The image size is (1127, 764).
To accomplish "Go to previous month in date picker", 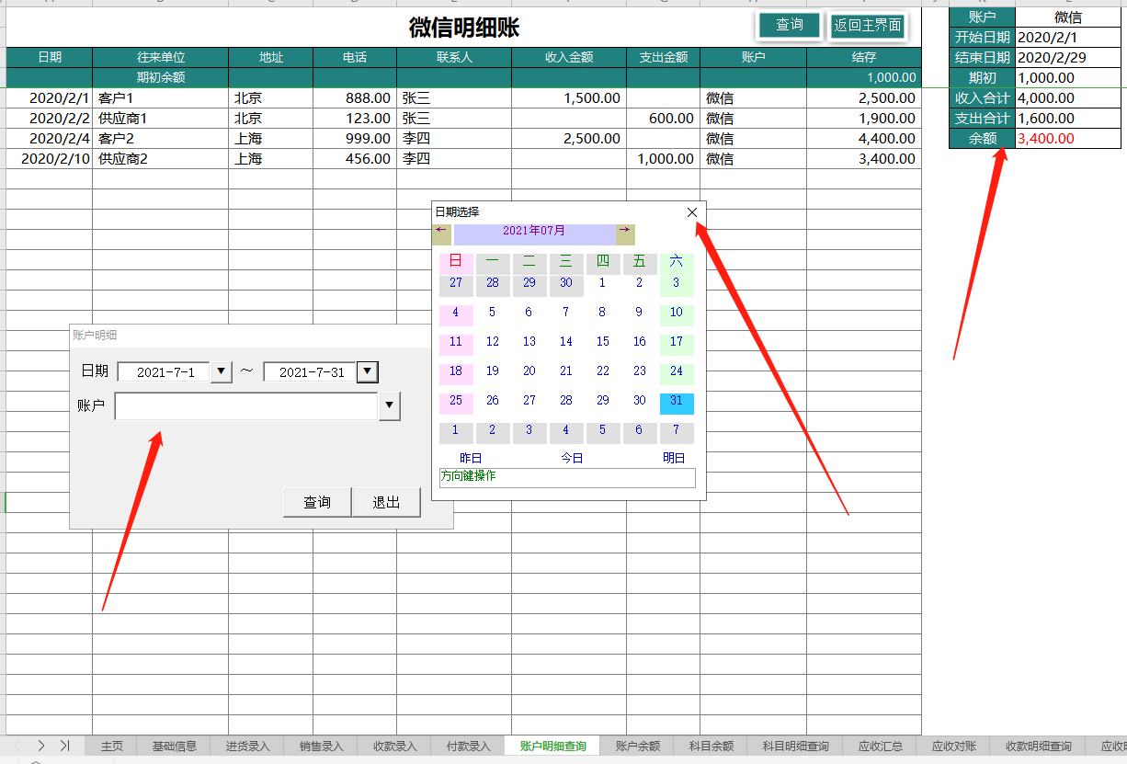I will coord(441,234).
